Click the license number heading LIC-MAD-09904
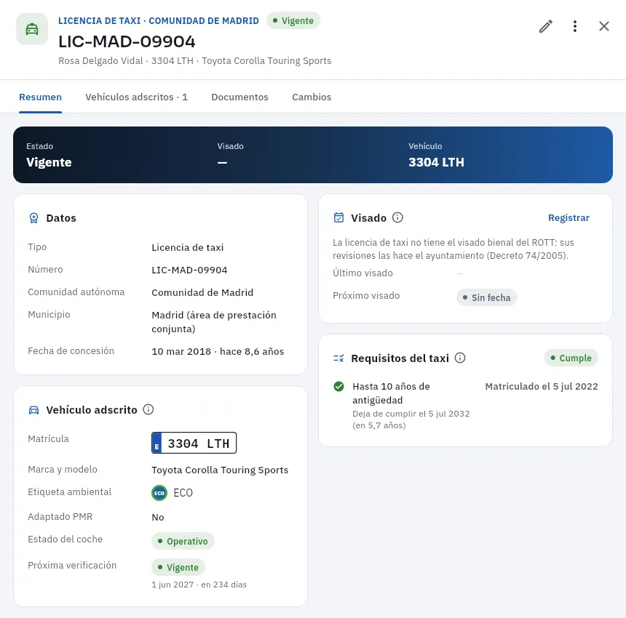626x618 pixels. pos(127,41)
